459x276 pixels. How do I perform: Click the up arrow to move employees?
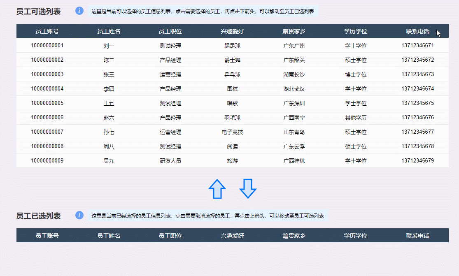pyautogui.click(x=217, y=189)
